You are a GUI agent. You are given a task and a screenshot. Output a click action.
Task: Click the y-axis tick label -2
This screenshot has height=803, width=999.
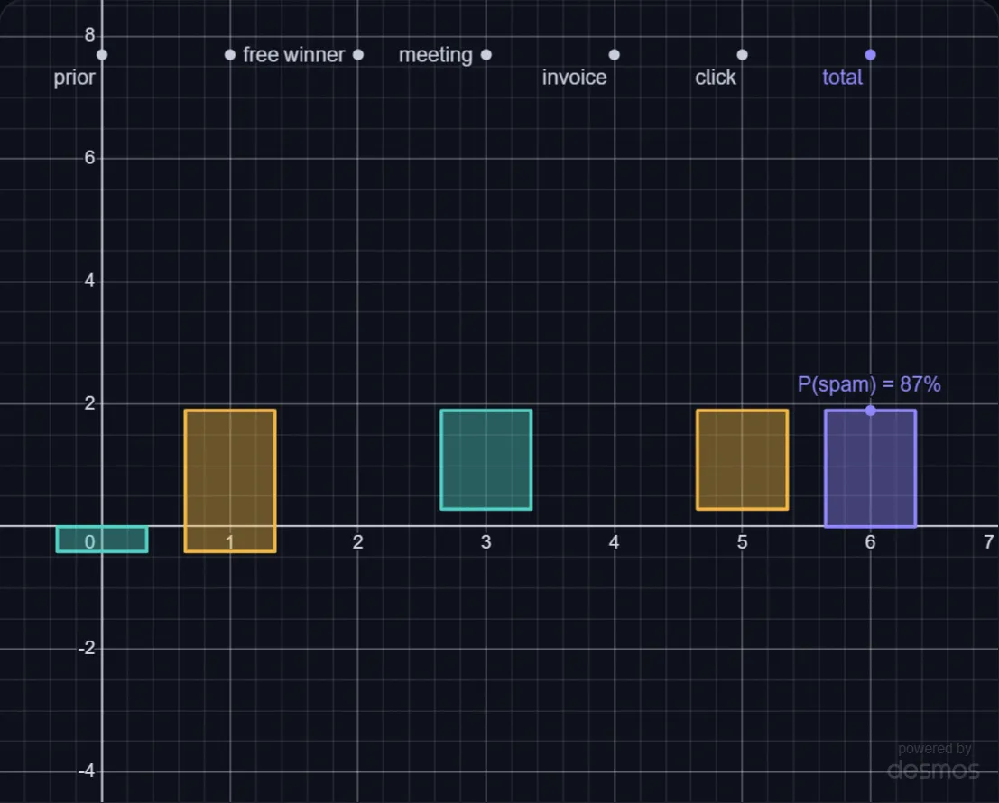(x=87, y=648)
